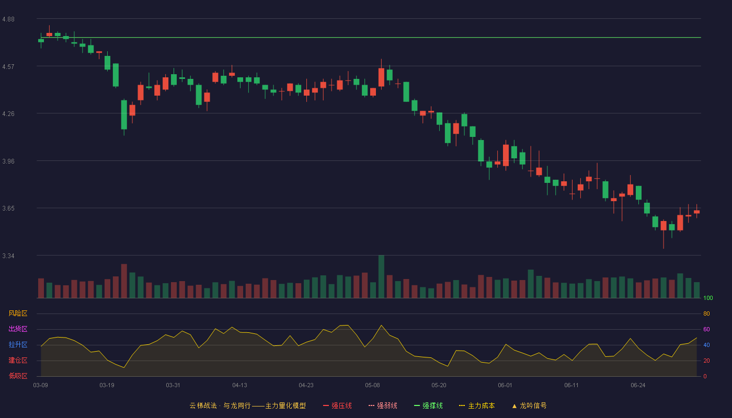
Task: Toggle the 强弱线 legend entry
Action: (x=383, y=405)
